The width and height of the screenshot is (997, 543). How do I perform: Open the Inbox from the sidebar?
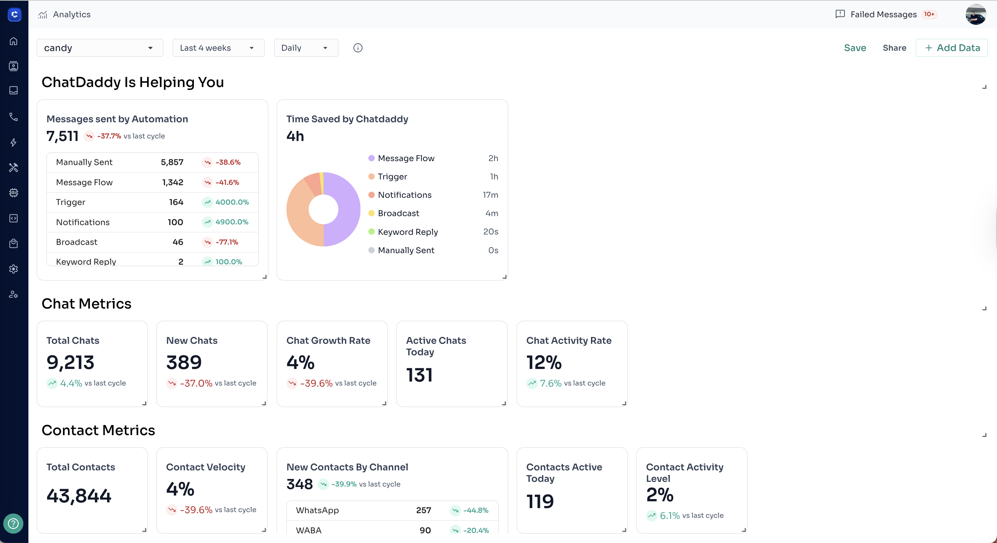click(x=14, y=90)
